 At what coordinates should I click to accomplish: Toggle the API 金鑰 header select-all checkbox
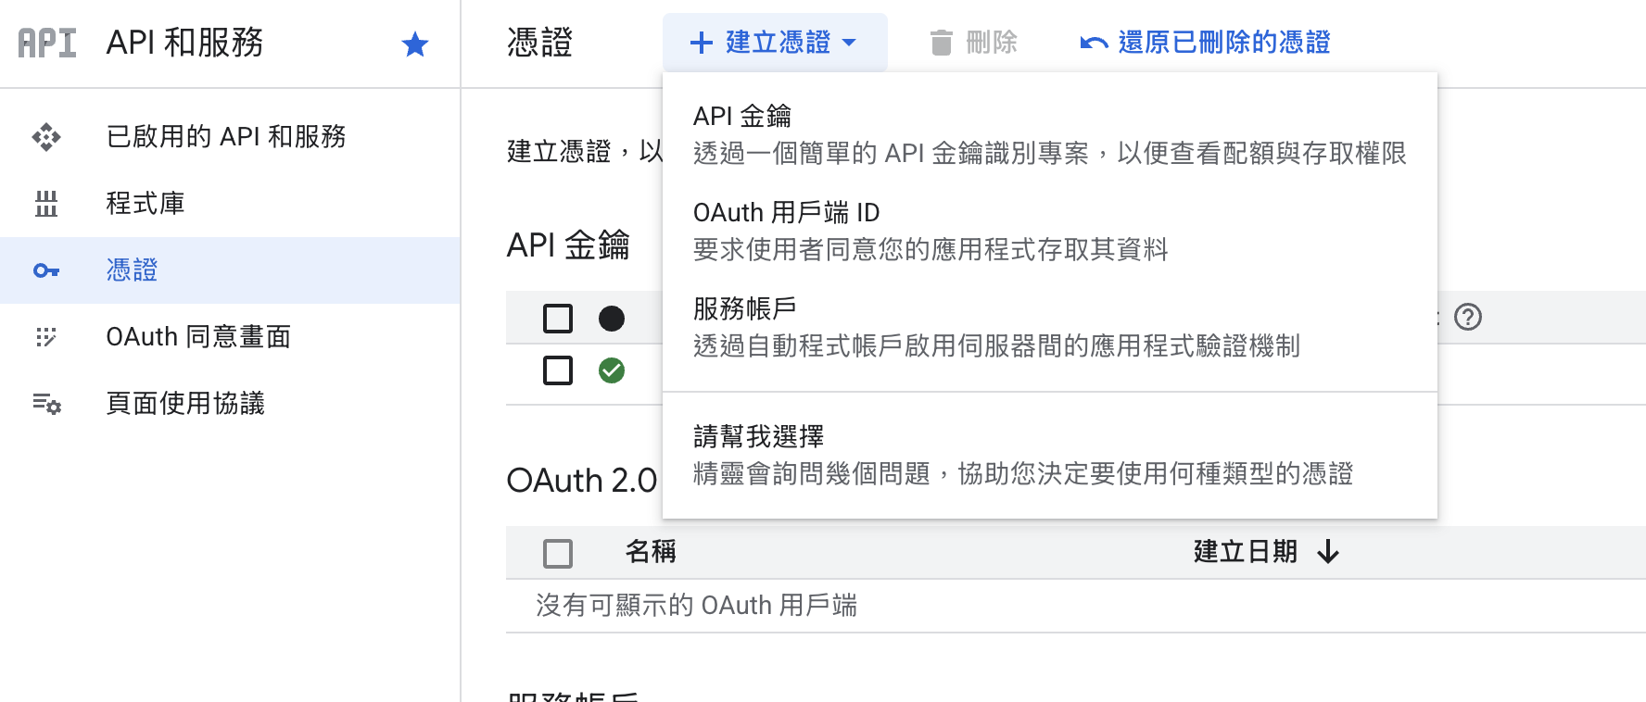point(558,319)
